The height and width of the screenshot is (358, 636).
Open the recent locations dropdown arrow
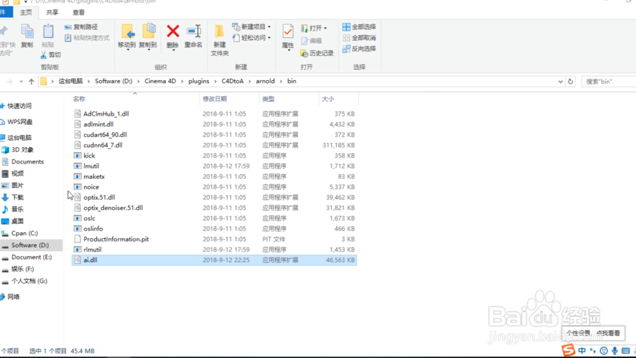click(x=21, y=81)
